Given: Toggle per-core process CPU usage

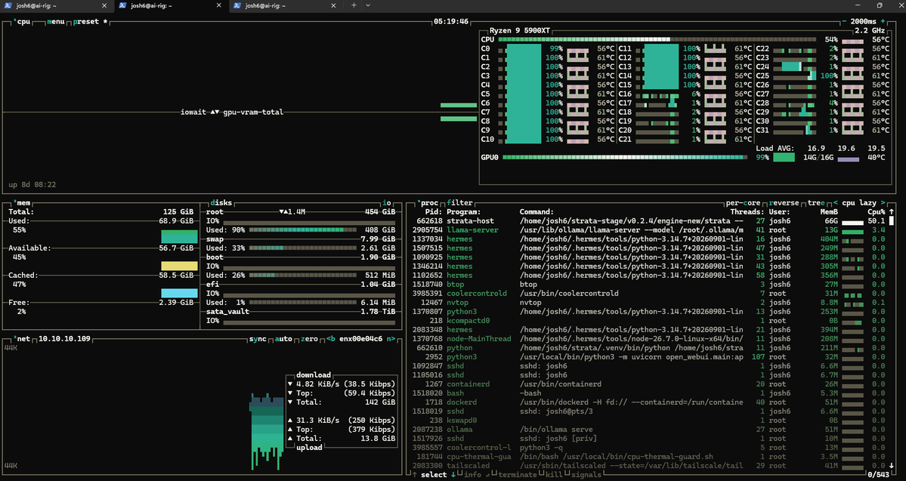Looking at the screenshot, I should [x=743, y=202].
